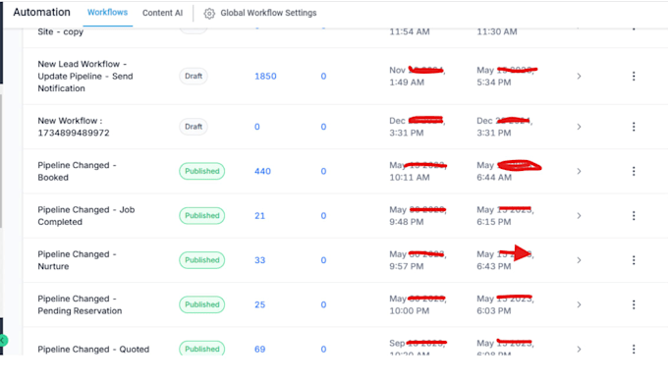Viewport: 668px width, 383px height.
Task: Click the 1850 enrolled count
Action: point(265,76)
